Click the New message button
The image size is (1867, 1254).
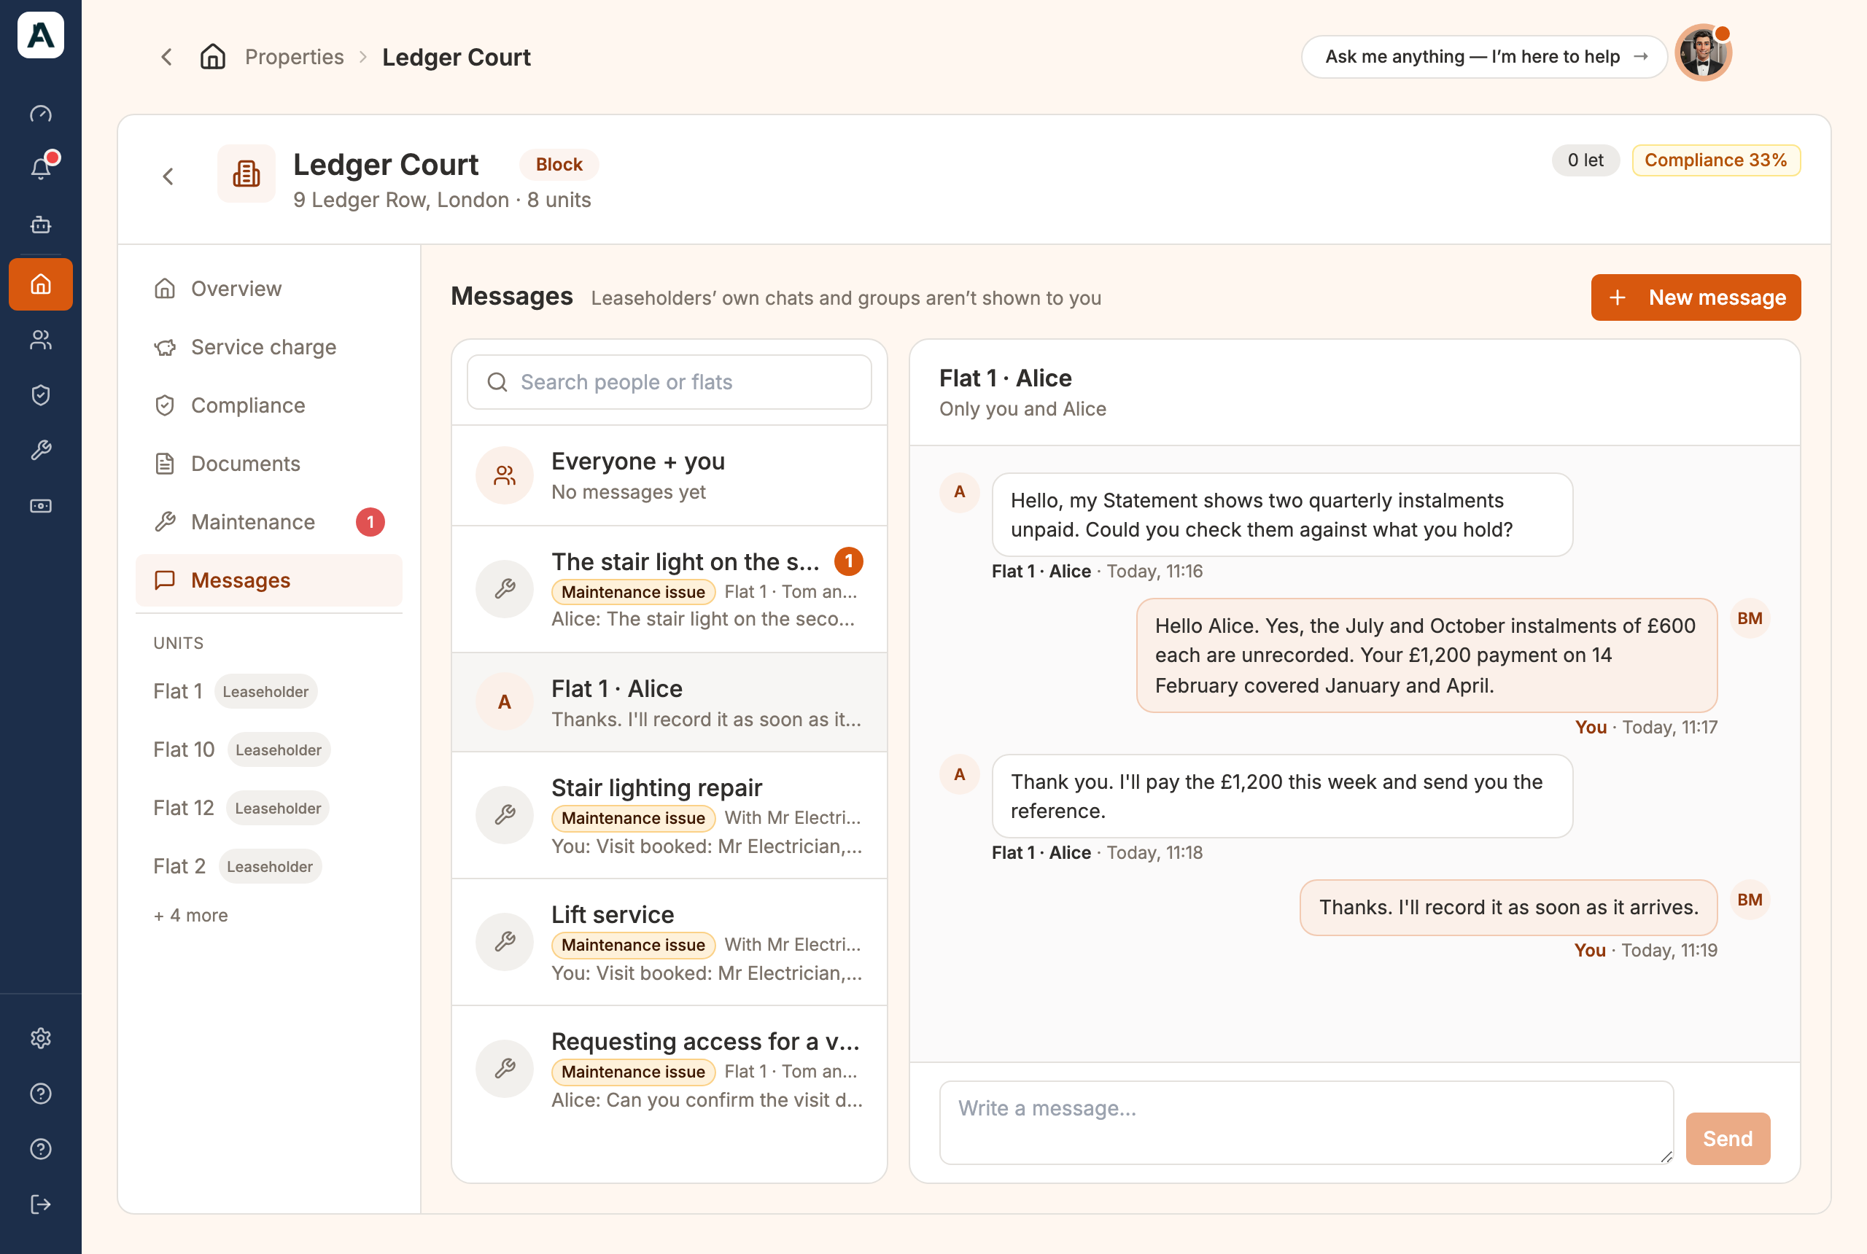click(1696, 297)
